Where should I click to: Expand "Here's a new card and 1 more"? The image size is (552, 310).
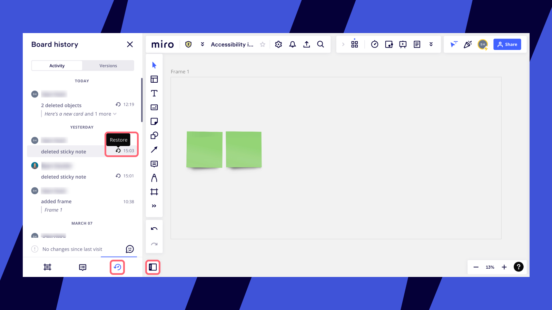[115, 114]
